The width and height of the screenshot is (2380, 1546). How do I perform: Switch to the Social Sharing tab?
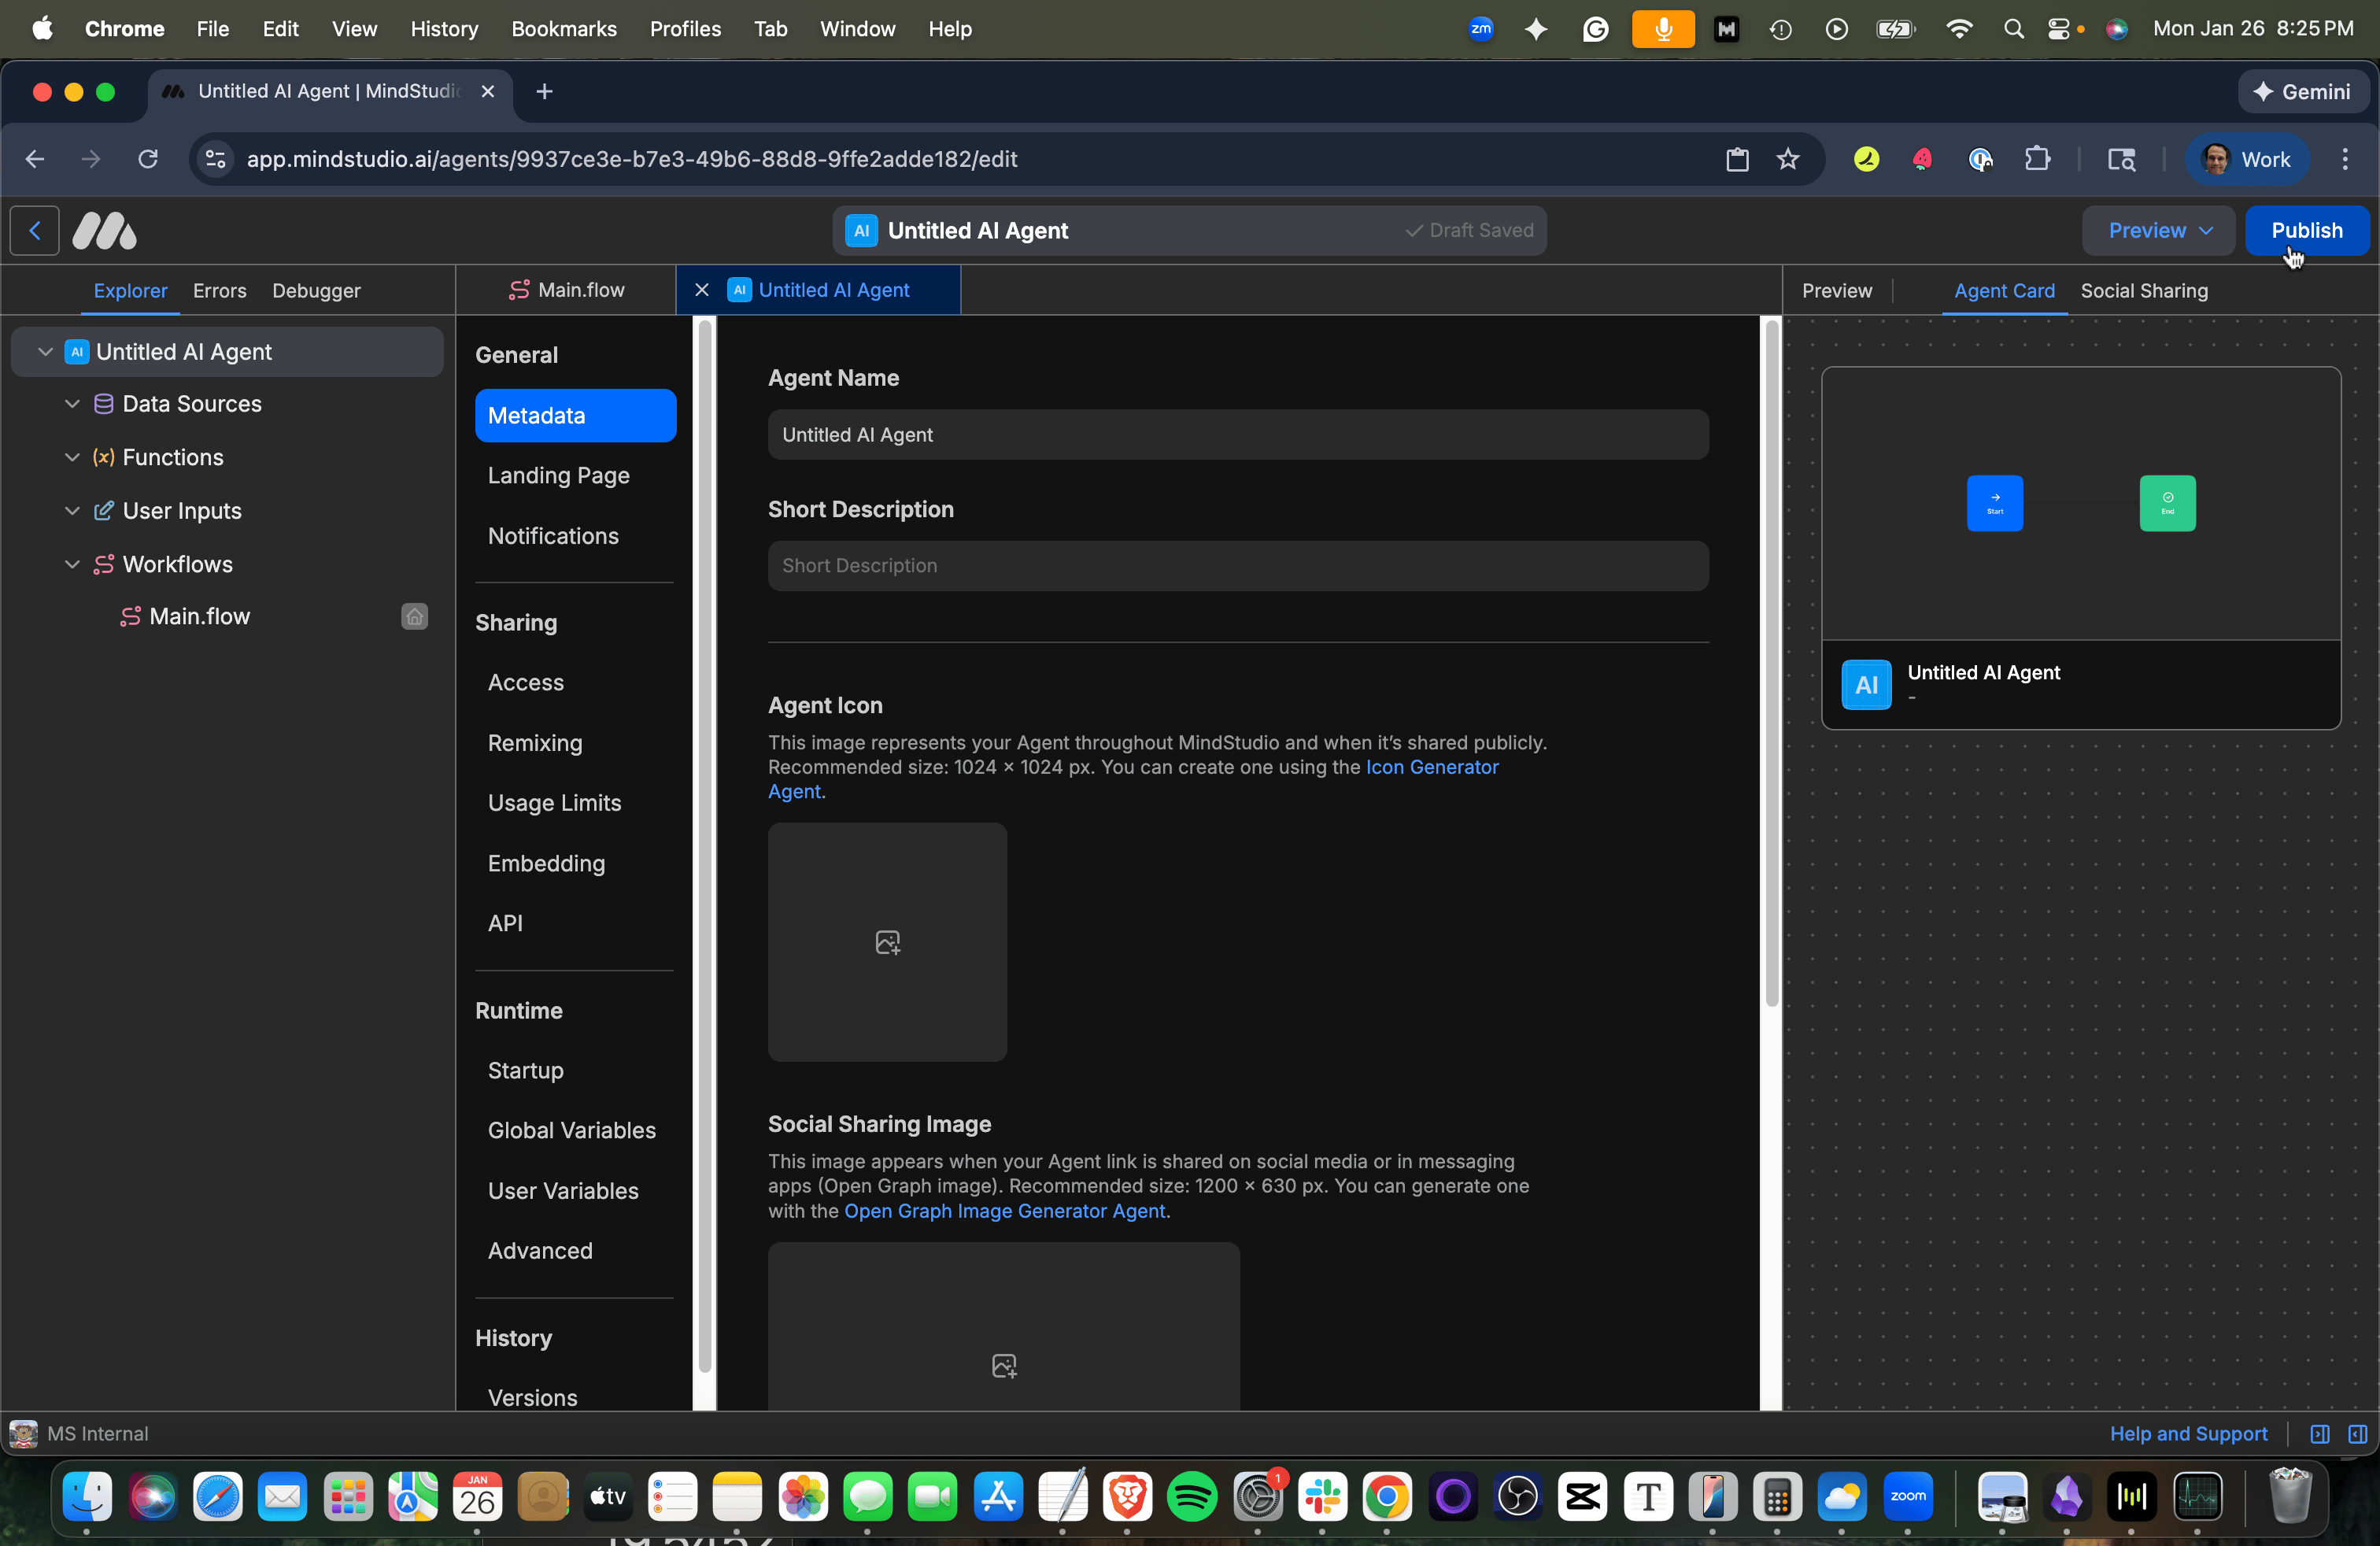(2143, 290)
